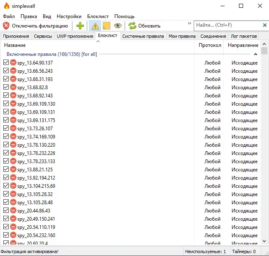Click the block icon of spy_13.92.194.212

point(13,178)
